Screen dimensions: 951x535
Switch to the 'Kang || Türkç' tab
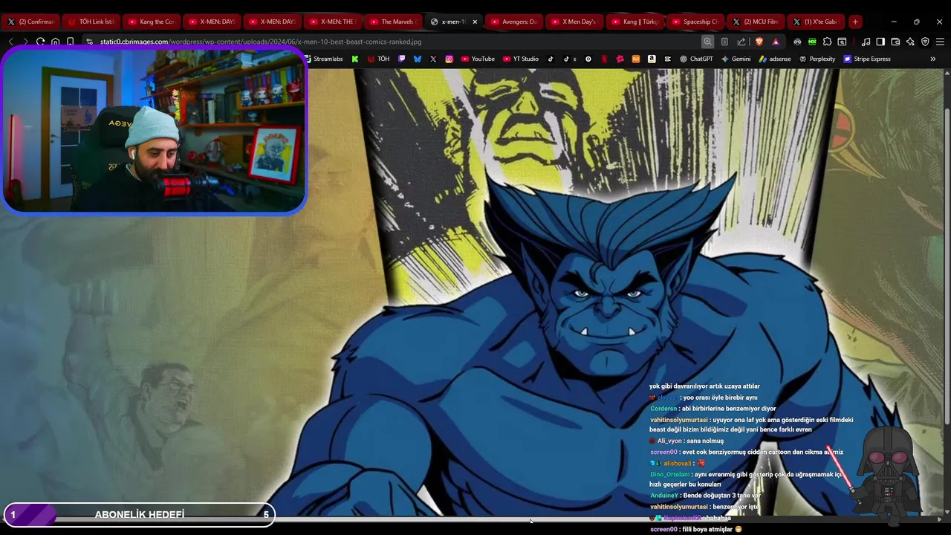(634, 22)
